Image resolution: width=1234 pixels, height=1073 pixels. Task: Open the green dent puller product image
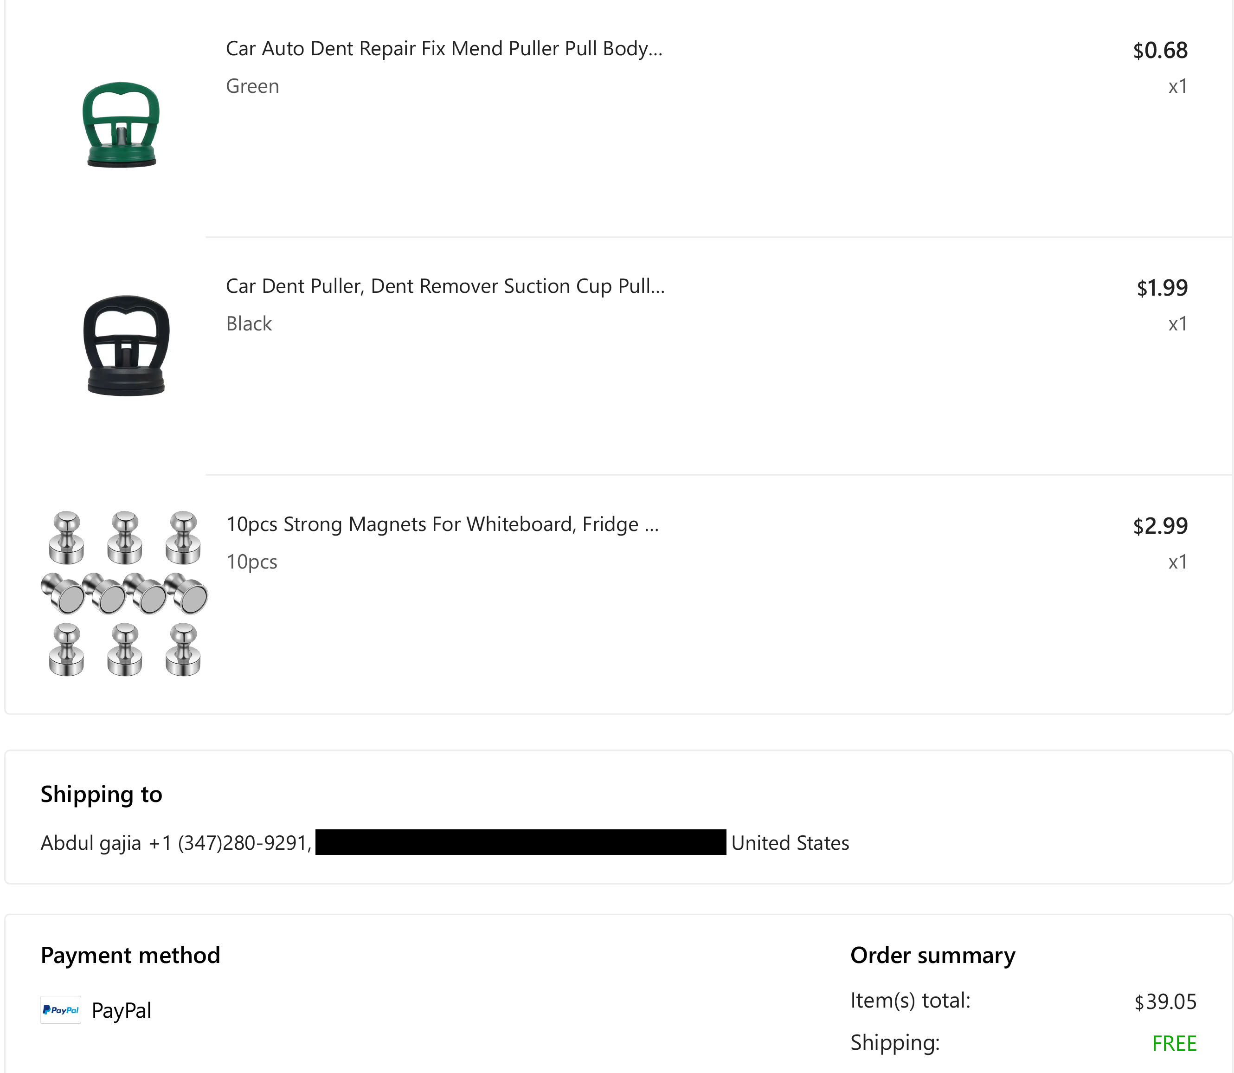coord(122,124)
